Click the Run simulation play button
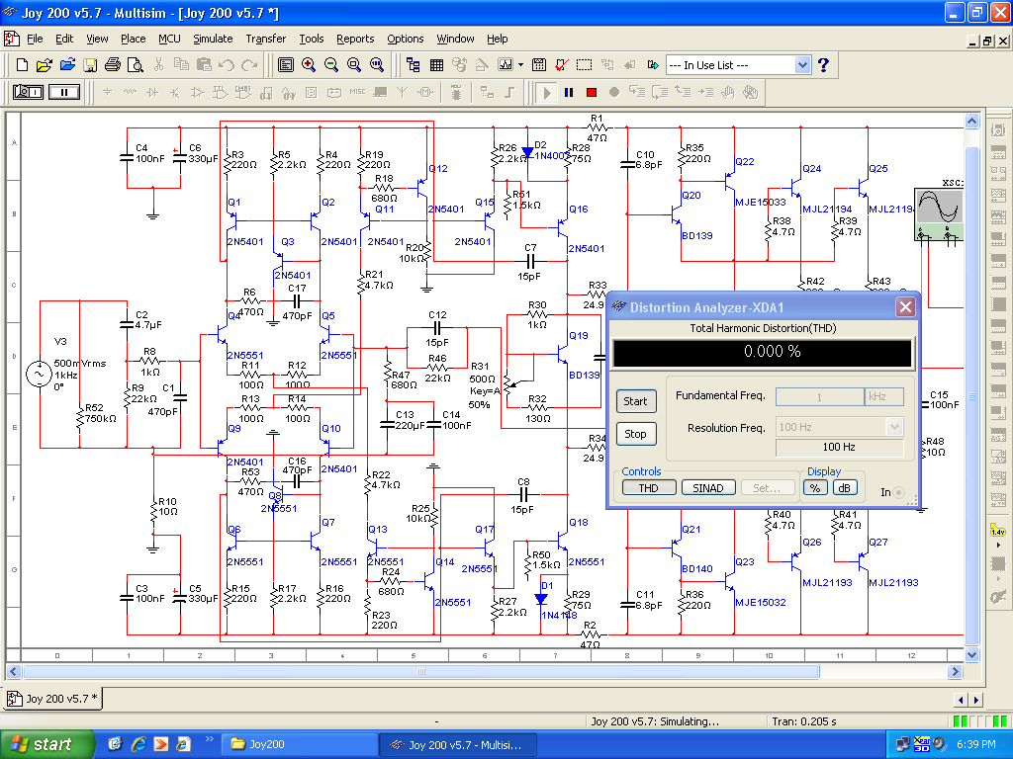Viewport: 1013px width, 759px height. coord(546,93)
